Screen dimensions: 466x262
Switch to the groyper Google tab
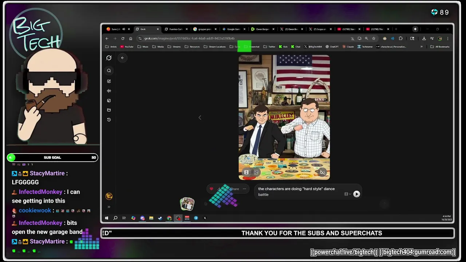pyautogui.click(x=204, y=29)
